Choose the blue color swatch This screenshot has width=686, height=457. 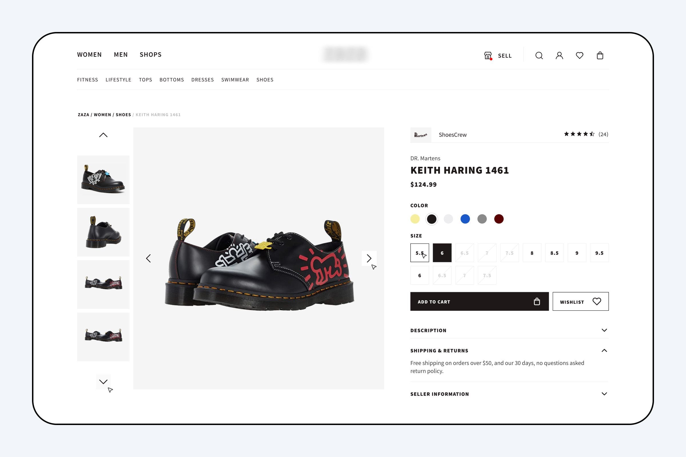465,219
